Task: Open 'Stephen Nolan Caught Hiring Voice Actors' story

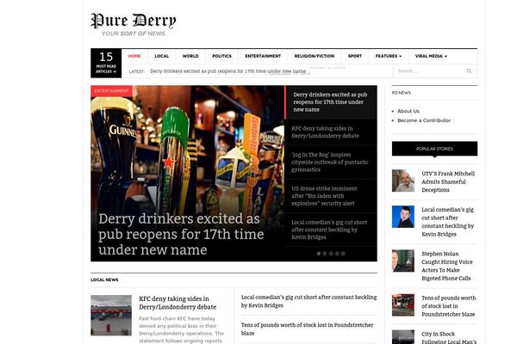Action: [x=447, y=266]
